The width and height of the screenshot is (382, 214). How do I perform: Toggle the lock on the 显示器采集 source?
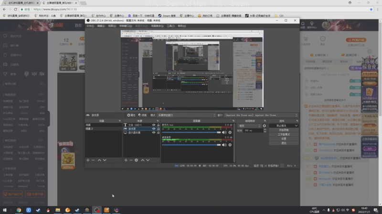159,133
